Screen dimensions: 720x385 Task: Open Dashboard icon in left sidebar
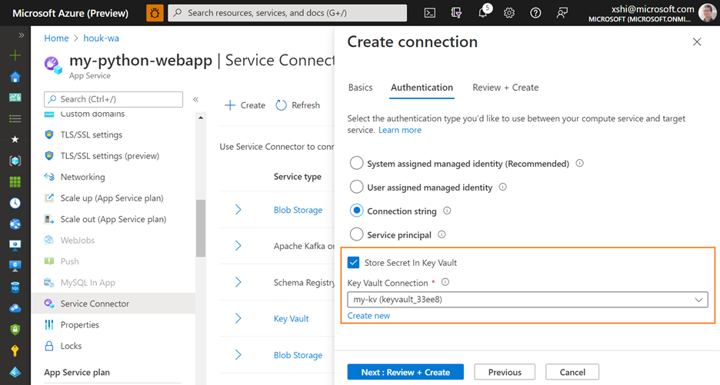click(x=15, y=98)
